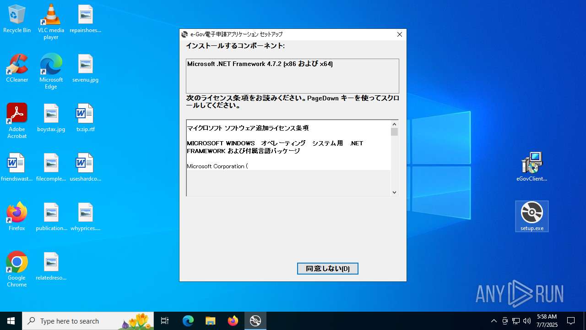Click the license scrollbar up arrow
Viewport: 586px width, 330px height.
tap(394, 124)
